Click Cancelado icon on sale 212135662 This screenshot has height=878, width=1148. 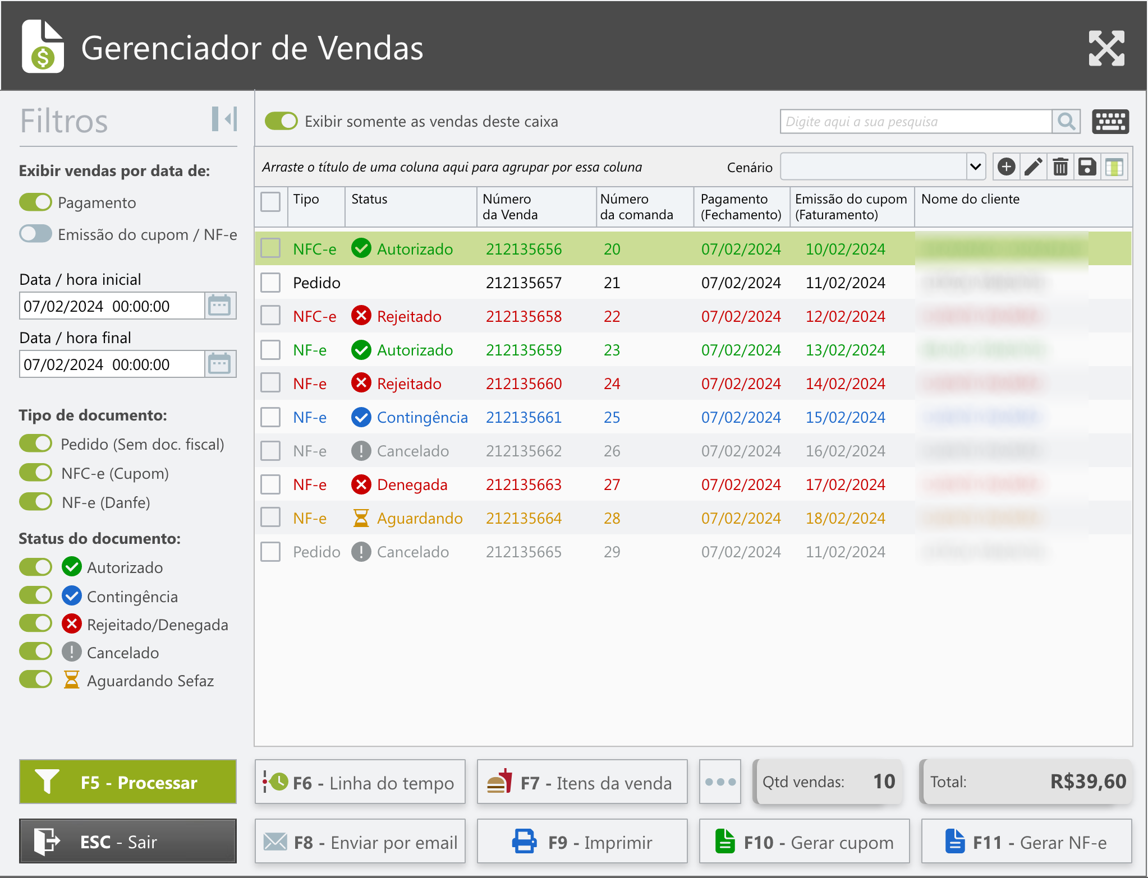[361, 450]
